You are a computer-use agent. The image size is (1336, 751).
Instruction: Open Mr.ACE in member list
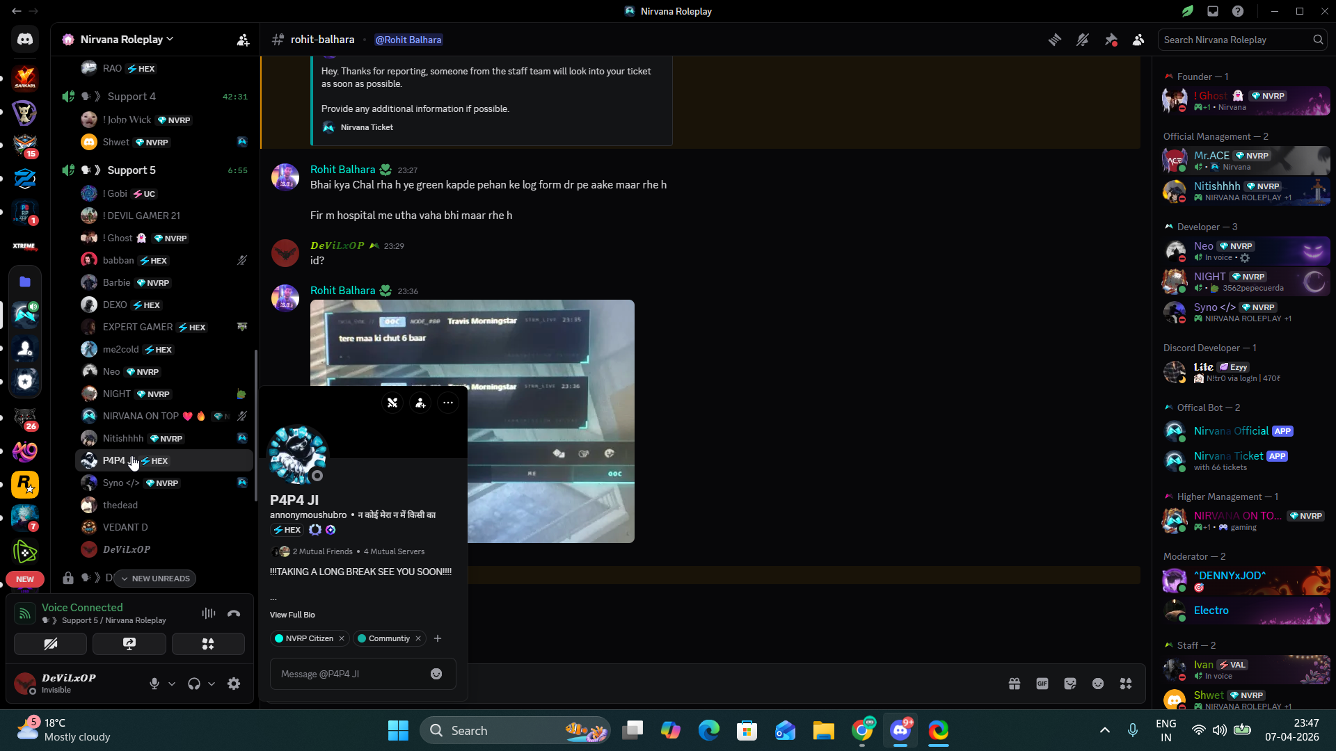[x=1245, y=161]
